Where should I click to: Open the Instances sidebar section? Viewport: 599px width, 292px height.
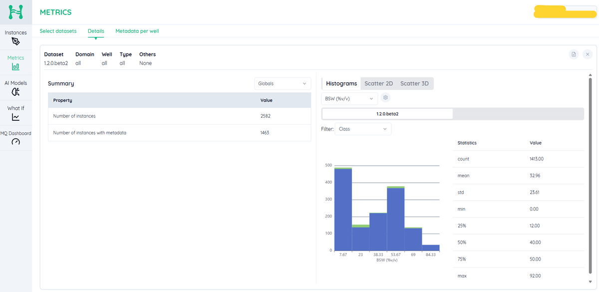pyautogui.click(x=16, y=37)
